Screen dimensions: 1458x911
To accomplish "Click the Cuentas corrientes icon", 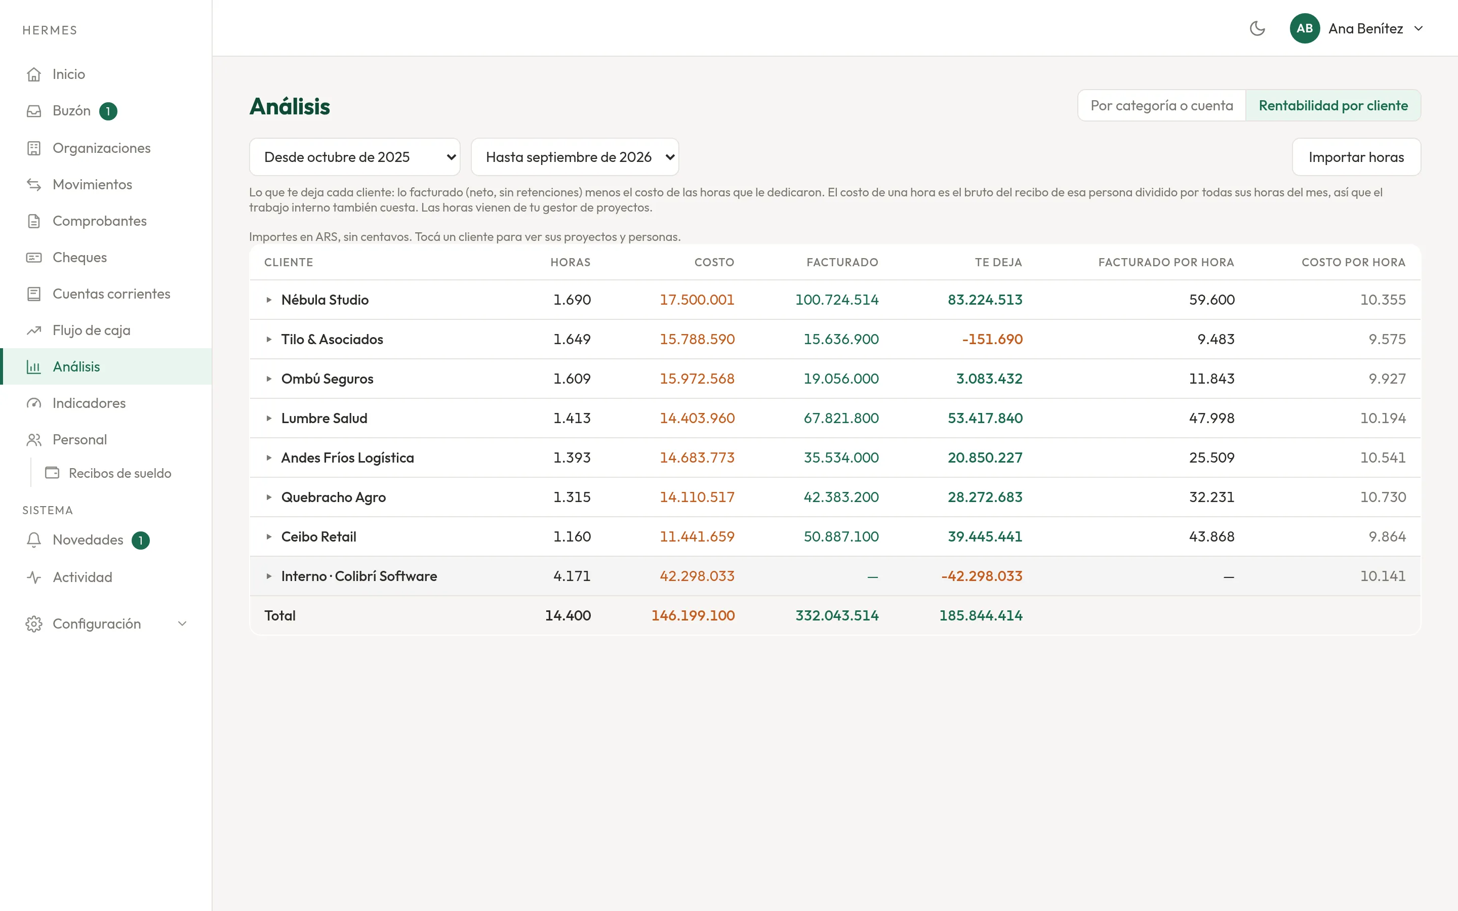I will click(x=34, y=294).
